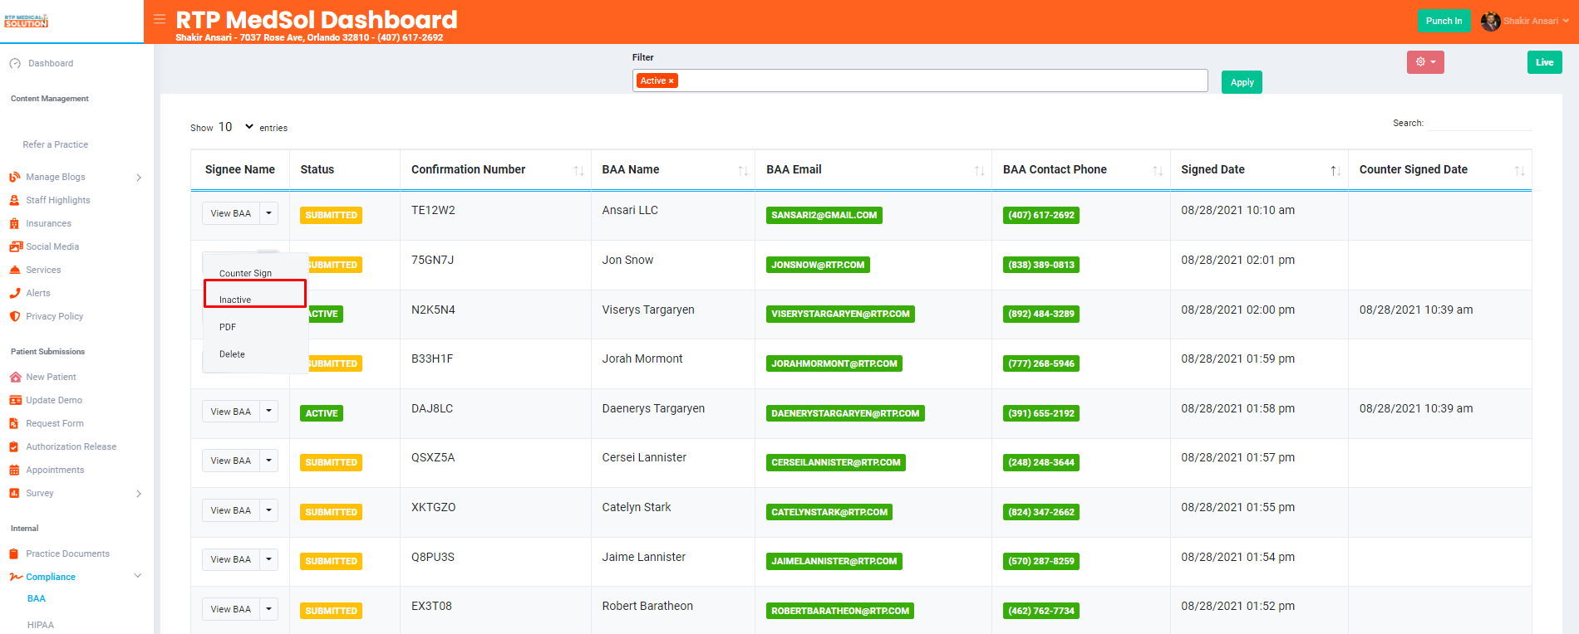
Task: Open dropdown arrow for XKTGZO row
Action: (x=268, y=510)
